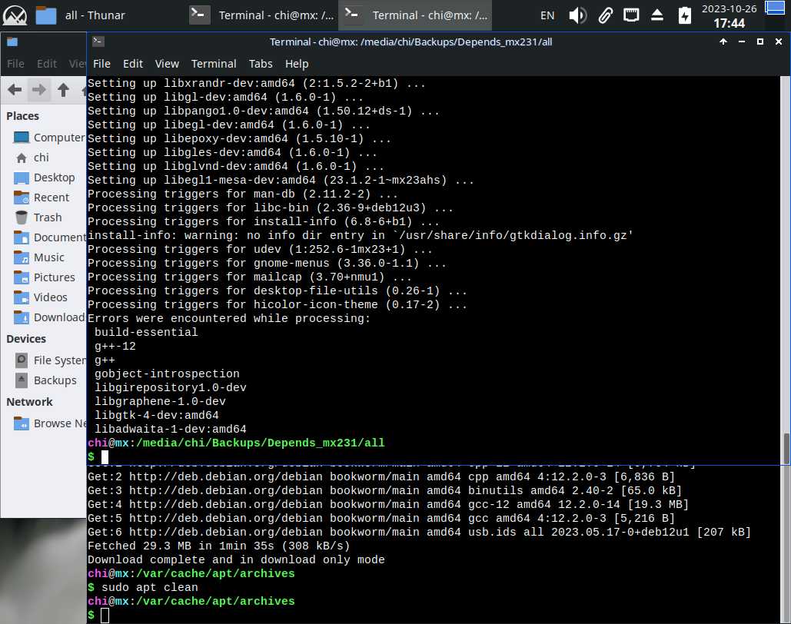This screenshot has width=791, height=624.
Task: Click the prompt cursor in the front terminal
Action: [x=105, y=457]
